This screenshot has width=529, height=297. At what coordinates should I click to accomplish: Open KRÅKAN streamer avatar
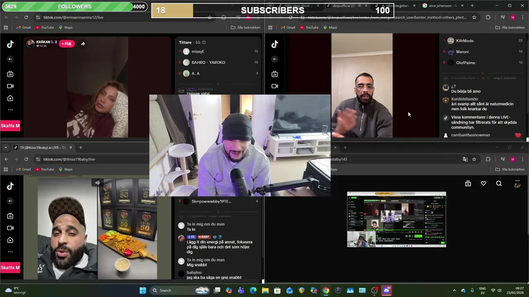[31, 44]
